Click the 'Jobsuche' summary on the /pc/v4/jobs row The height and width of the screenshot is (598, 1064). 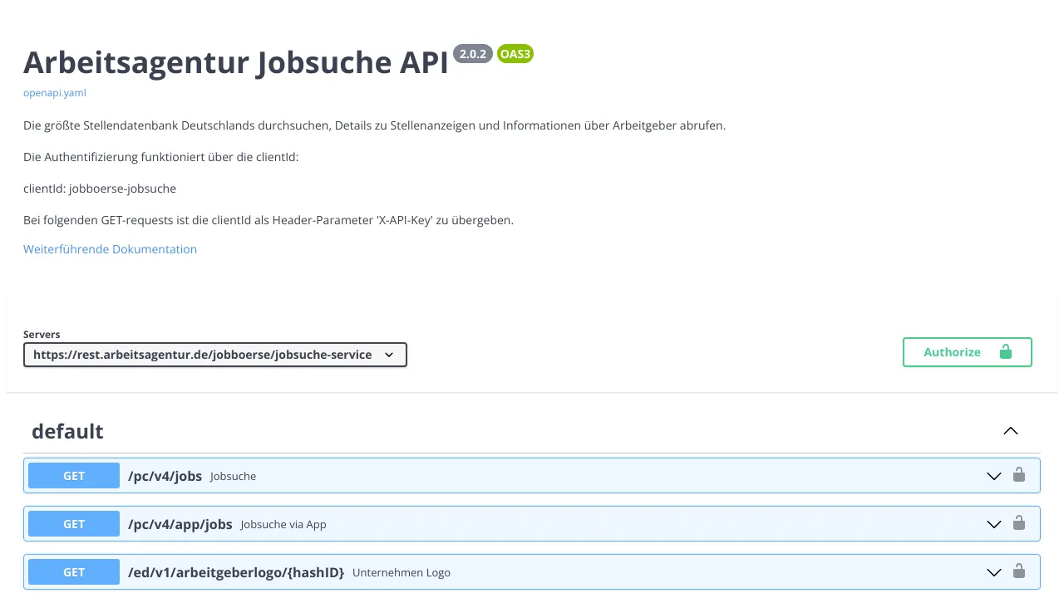233,477
